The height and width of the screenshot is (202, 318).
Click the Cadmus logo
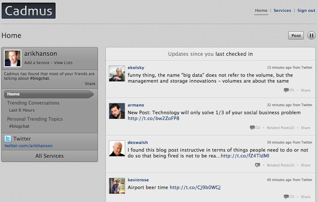pos(28,11)
